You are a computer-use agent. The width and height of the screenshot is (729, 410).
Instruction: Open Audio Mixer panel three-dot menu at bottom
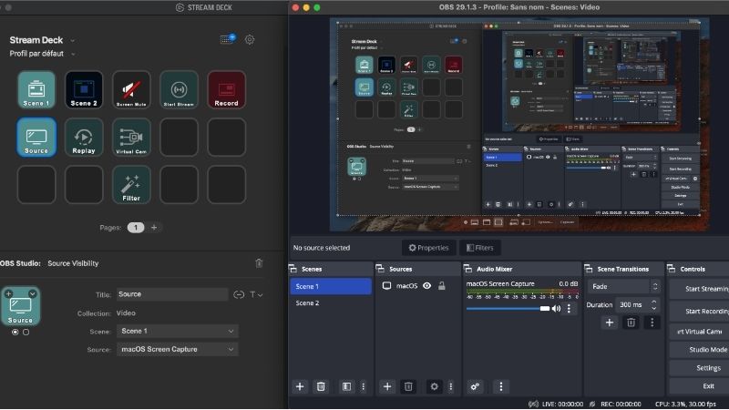(x=500, y=386)
